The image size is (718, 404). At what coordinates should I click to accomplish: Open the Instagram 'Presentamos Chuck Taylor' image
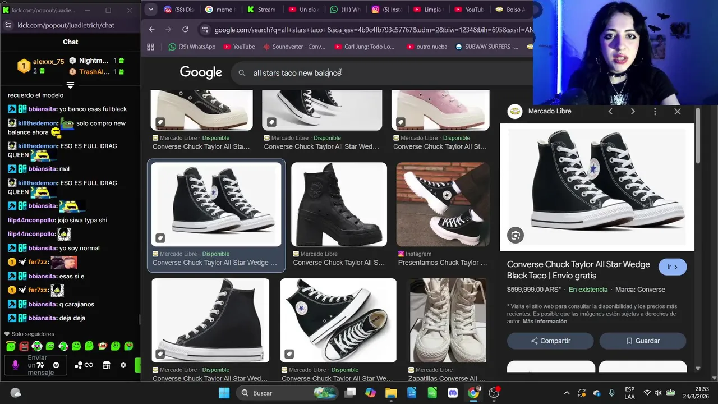[x=443, y=204]
